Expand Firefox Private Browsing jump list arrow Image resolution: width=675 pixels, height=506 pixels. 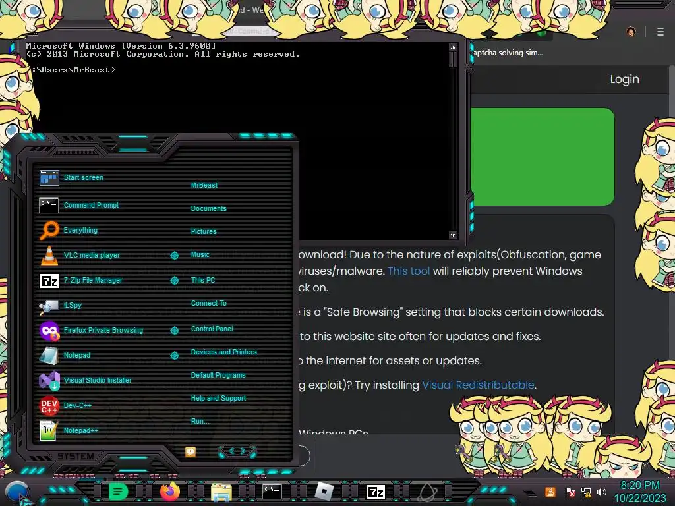click(x=174, y=331)
